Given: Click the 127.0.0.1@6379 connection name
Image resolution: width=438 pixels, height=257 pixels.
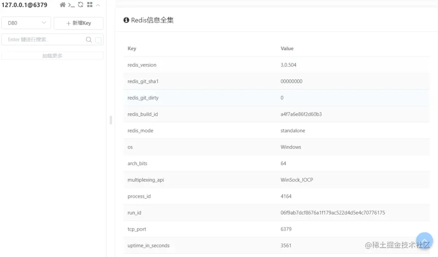Looking at the screenshot, I should pos(24,5).
